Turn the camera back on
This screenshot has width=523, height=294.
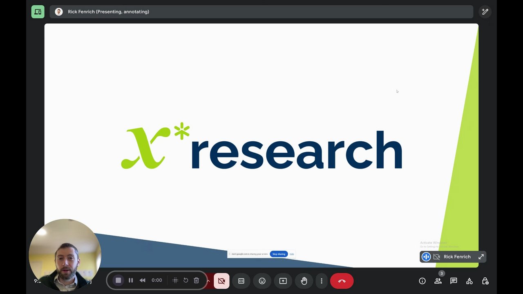click(x=221, y=281)
